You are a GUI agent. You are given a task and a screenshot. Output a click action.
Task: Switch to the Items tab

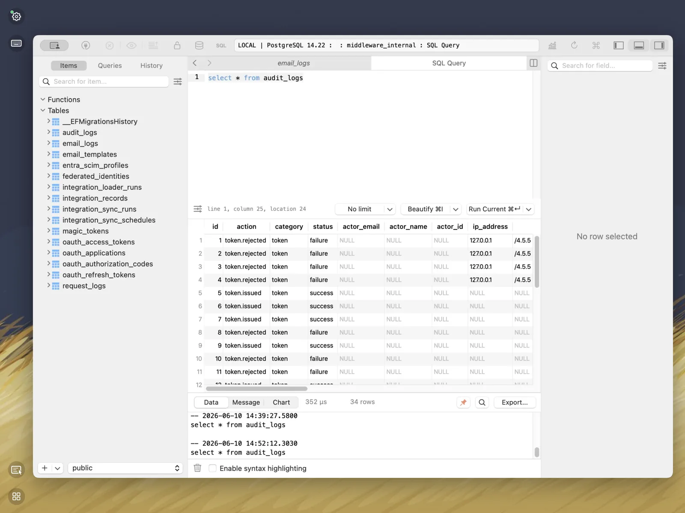click(68, 65)
